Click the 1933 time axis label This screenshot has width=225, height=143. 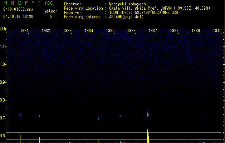pos(67,31)
